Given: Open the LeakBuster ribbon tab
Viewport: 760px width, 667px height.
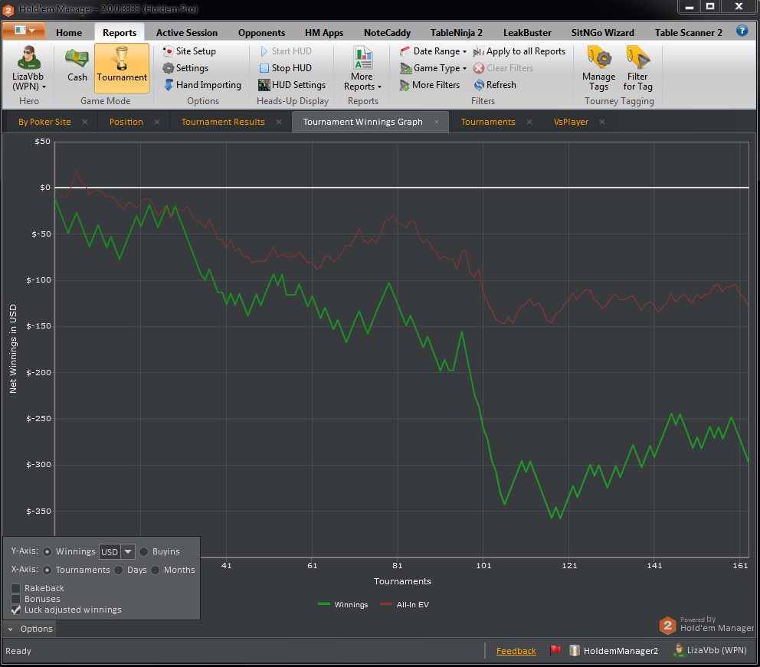Looking at the screenshot, I should tap(527, 32).
